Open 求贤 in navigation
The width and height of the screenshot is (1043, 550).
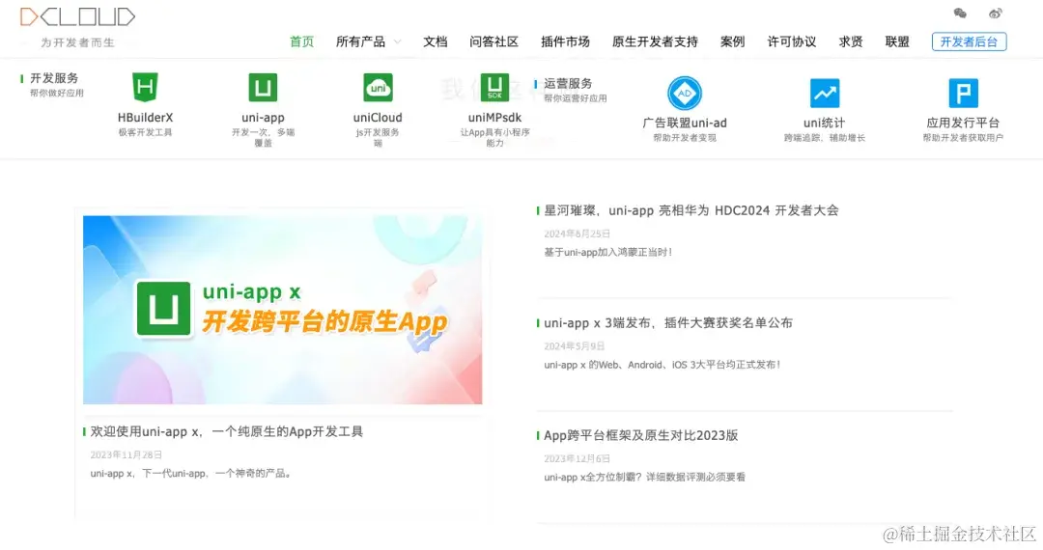click(851, 41)
